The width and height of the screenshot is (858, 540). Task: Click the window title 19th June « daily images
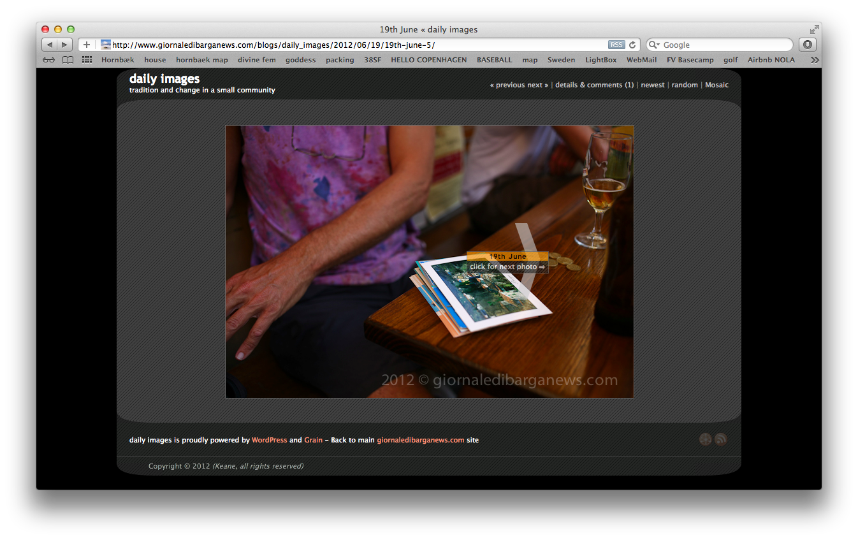428,29
